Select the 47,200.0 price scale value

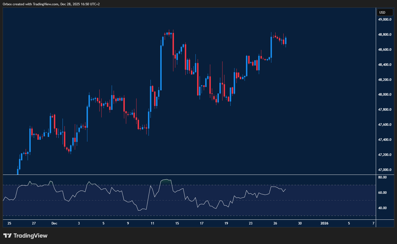pyautogui.click(x=384, y=155)
